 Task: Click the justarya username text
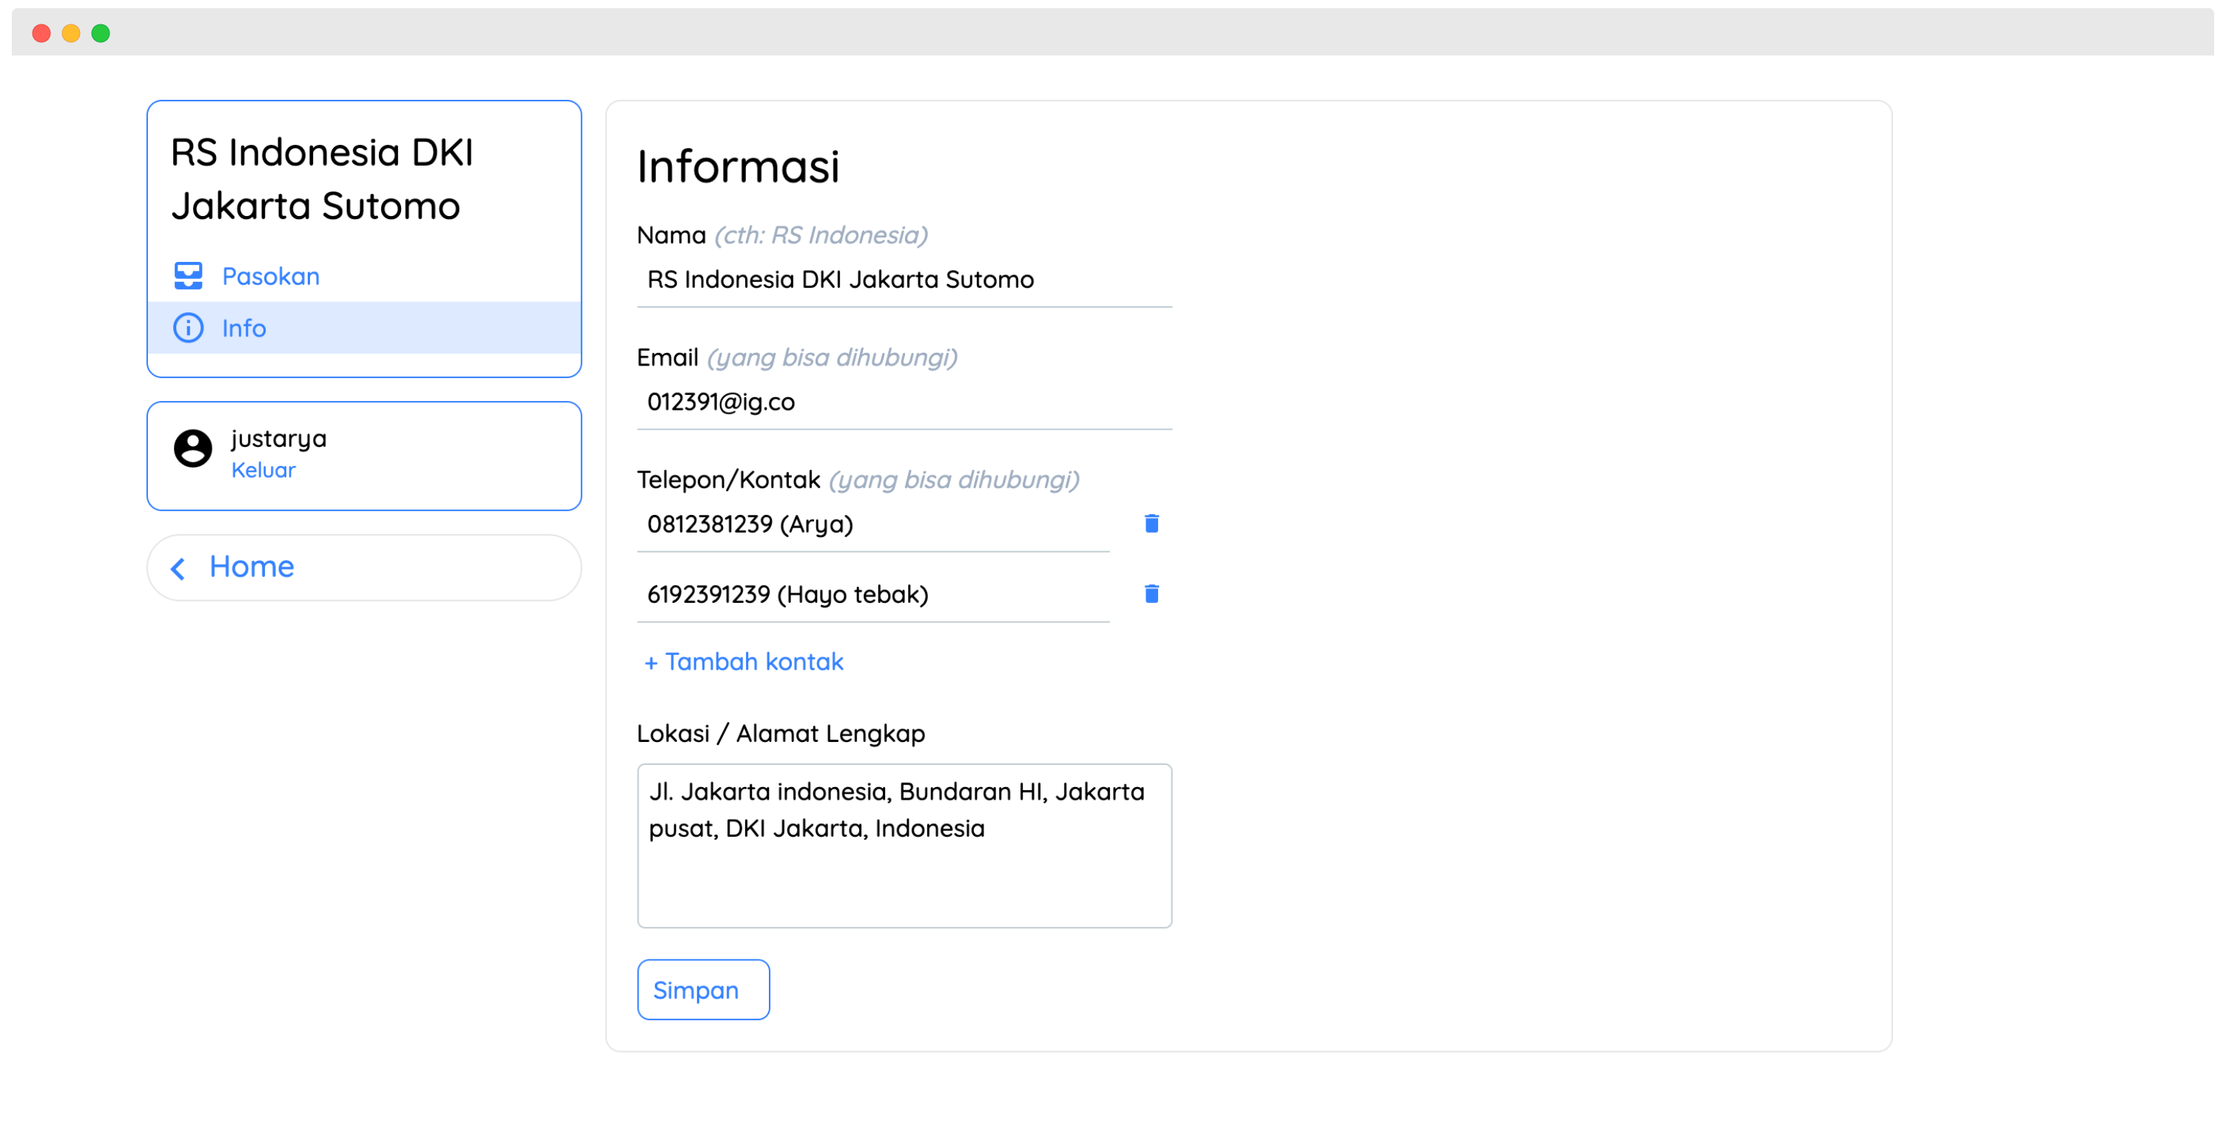tap(278, 439)
